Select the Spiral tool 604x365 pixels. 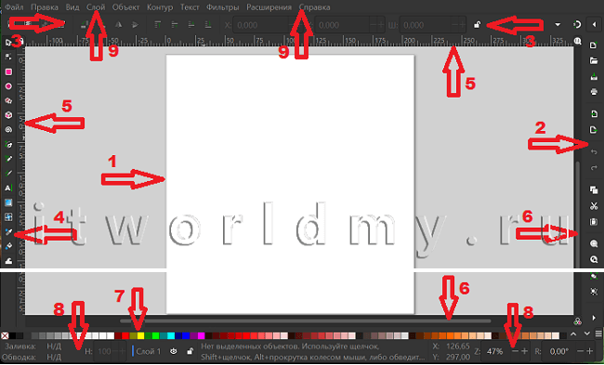[8, 130]
